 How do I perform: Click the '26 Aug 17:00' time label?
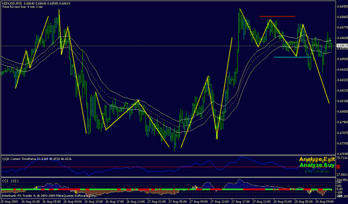point(114,202)
